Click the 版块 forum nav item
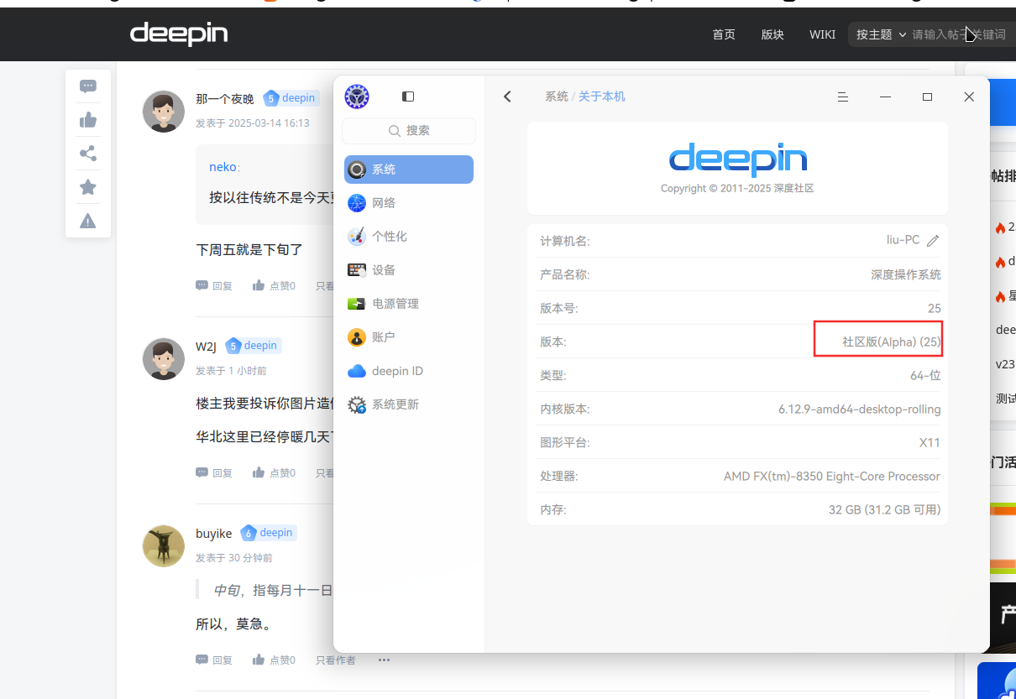 tap(772, 34)
